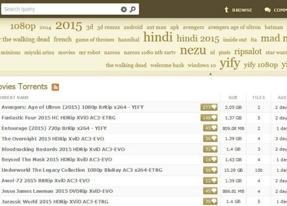Open 277 comments on Avengers torrent
Screen dimensions: 287x206
coord(209,107)
